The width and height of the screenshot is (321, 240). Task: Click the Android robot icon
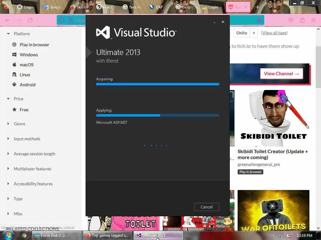pos(14,84)
